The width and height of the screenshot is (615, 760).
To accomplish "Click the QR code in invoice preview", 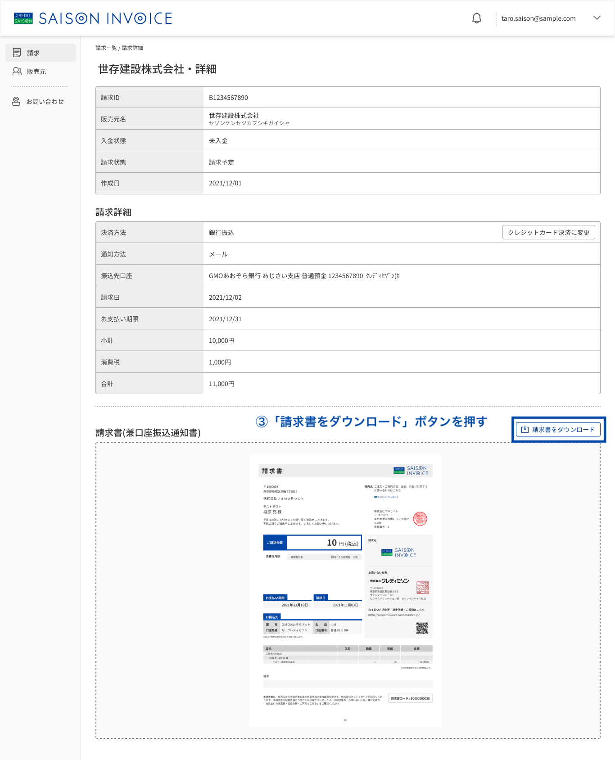I will click(x=422, y=628).
